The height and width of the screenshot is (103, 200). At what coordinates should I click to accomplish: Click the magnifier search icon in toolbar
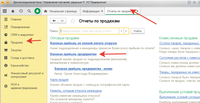pyautogui.click(x=29, y=11)
